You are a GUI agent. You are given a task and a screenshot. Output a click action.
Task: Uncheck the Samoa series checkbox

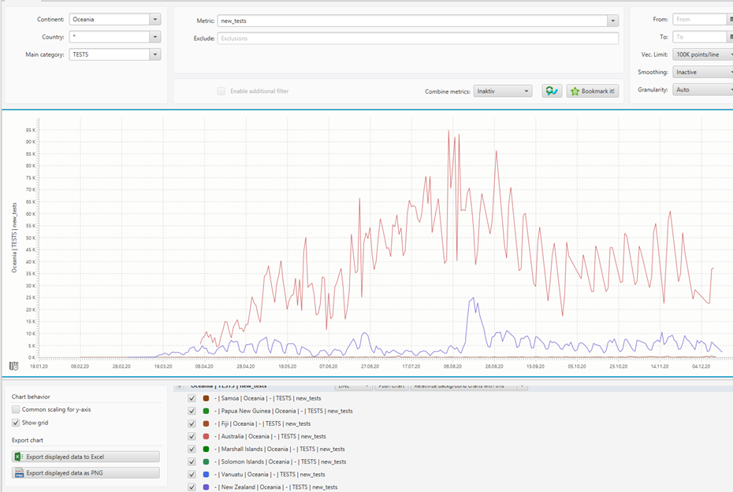(192, 398)
